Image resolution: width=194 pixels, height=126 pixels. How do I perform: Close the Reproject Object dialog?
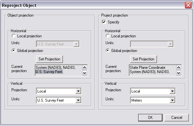coord(188,5)
